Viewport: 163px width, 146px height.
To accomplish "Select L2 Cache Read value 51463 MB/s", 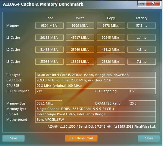I will [49, 50].
